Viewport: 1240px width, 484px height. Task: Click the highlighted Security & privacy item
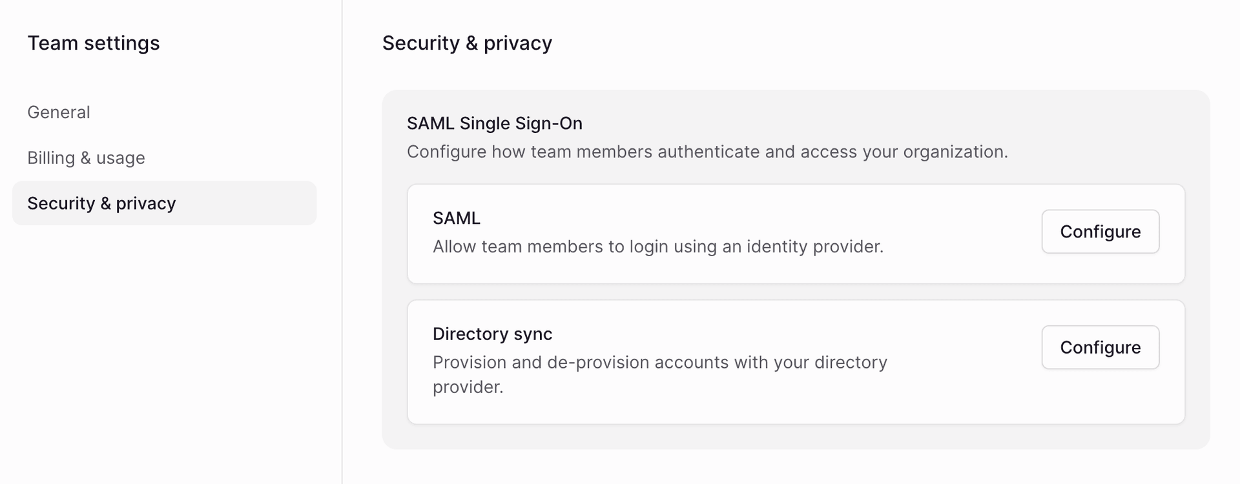[101, 203]
